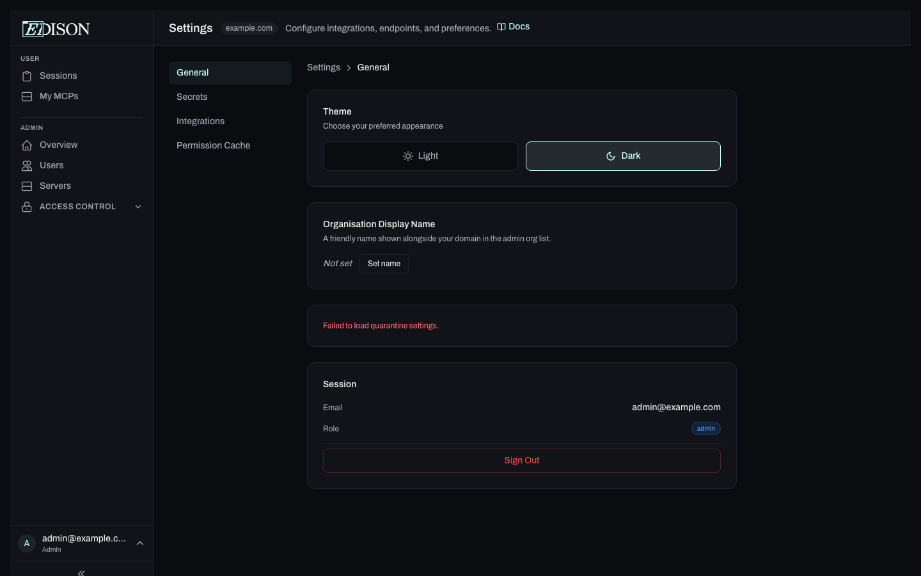Click the Sessions clipboard icon in sidebar
The image size is (921, 576).
coord(26,76)
